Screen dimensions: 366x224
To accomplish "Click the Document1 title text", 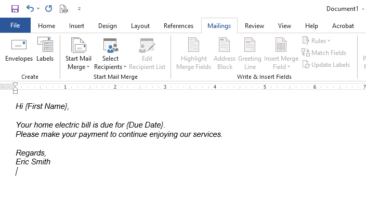I will [x=342, y=9].
